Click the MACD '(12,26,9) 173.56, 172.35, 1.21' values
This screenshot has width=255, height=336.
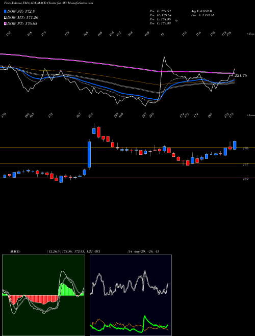click(70, 251)
